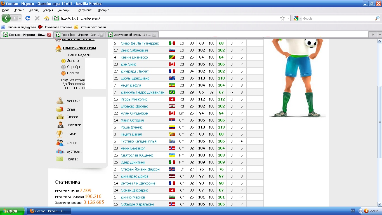The width and height of the screenshot is (382, 215).
Task: Switch to the Трансфер - Игроки tab
Action: tap(77, 35)
